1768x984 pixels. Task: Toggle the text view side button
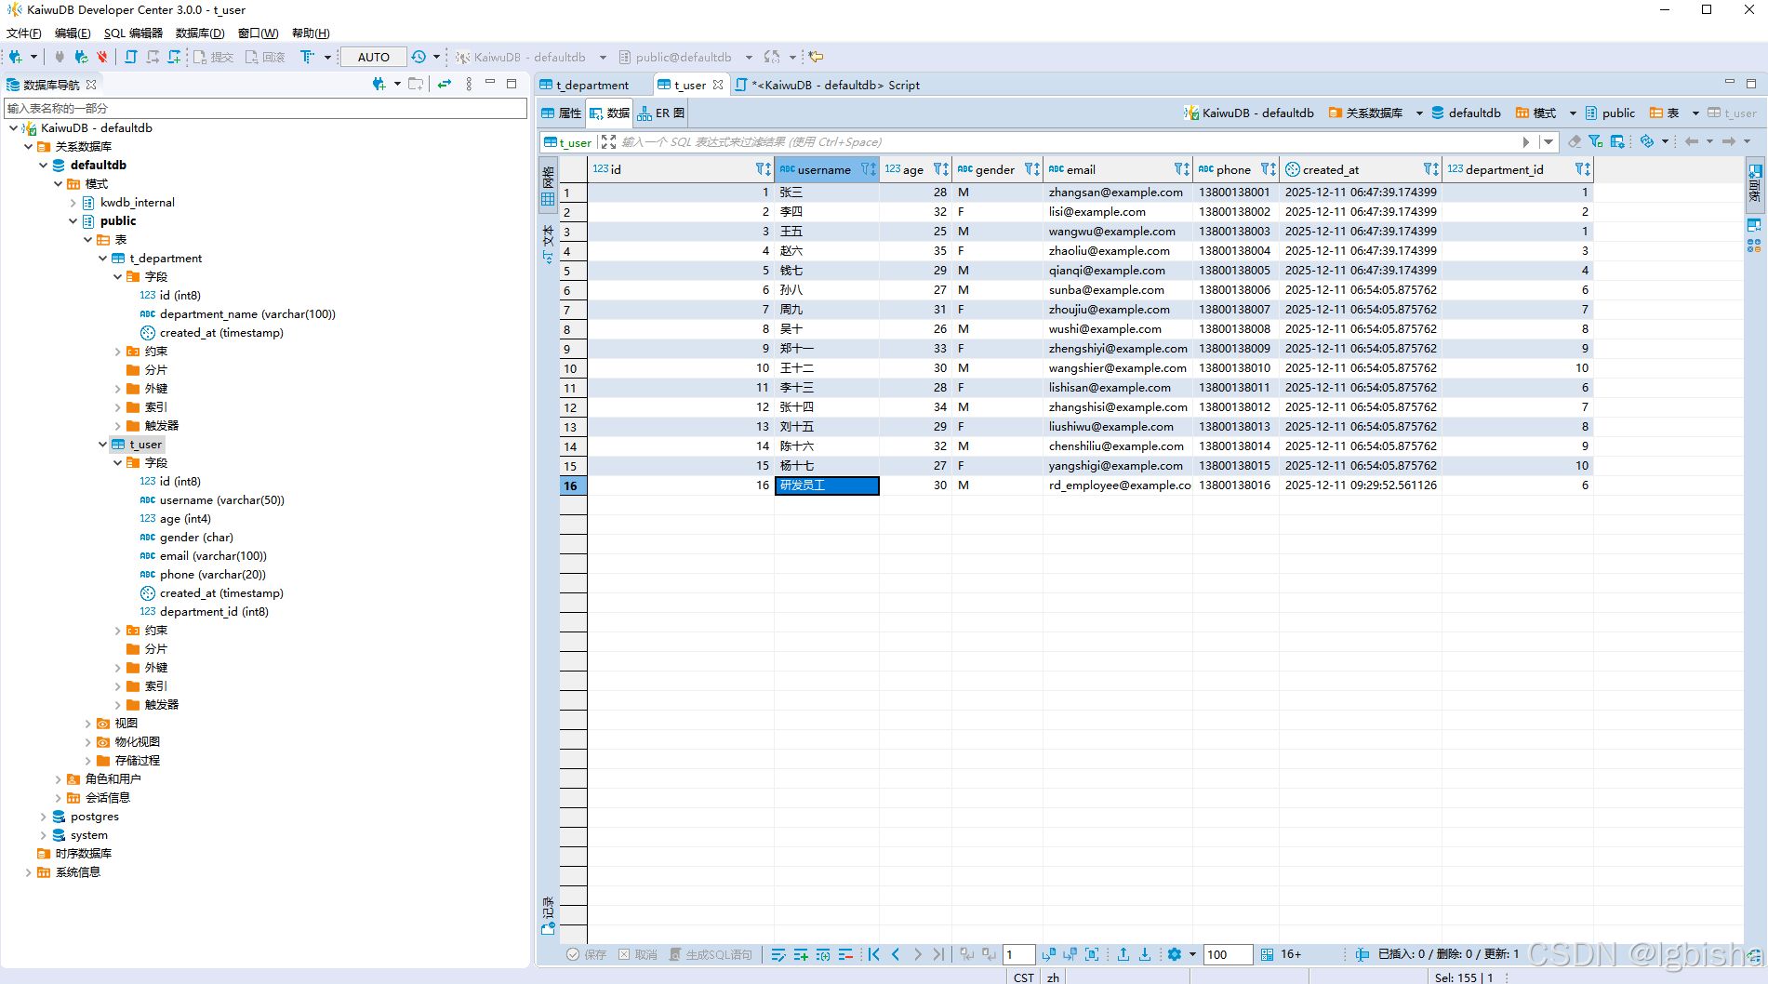[548, 244]
